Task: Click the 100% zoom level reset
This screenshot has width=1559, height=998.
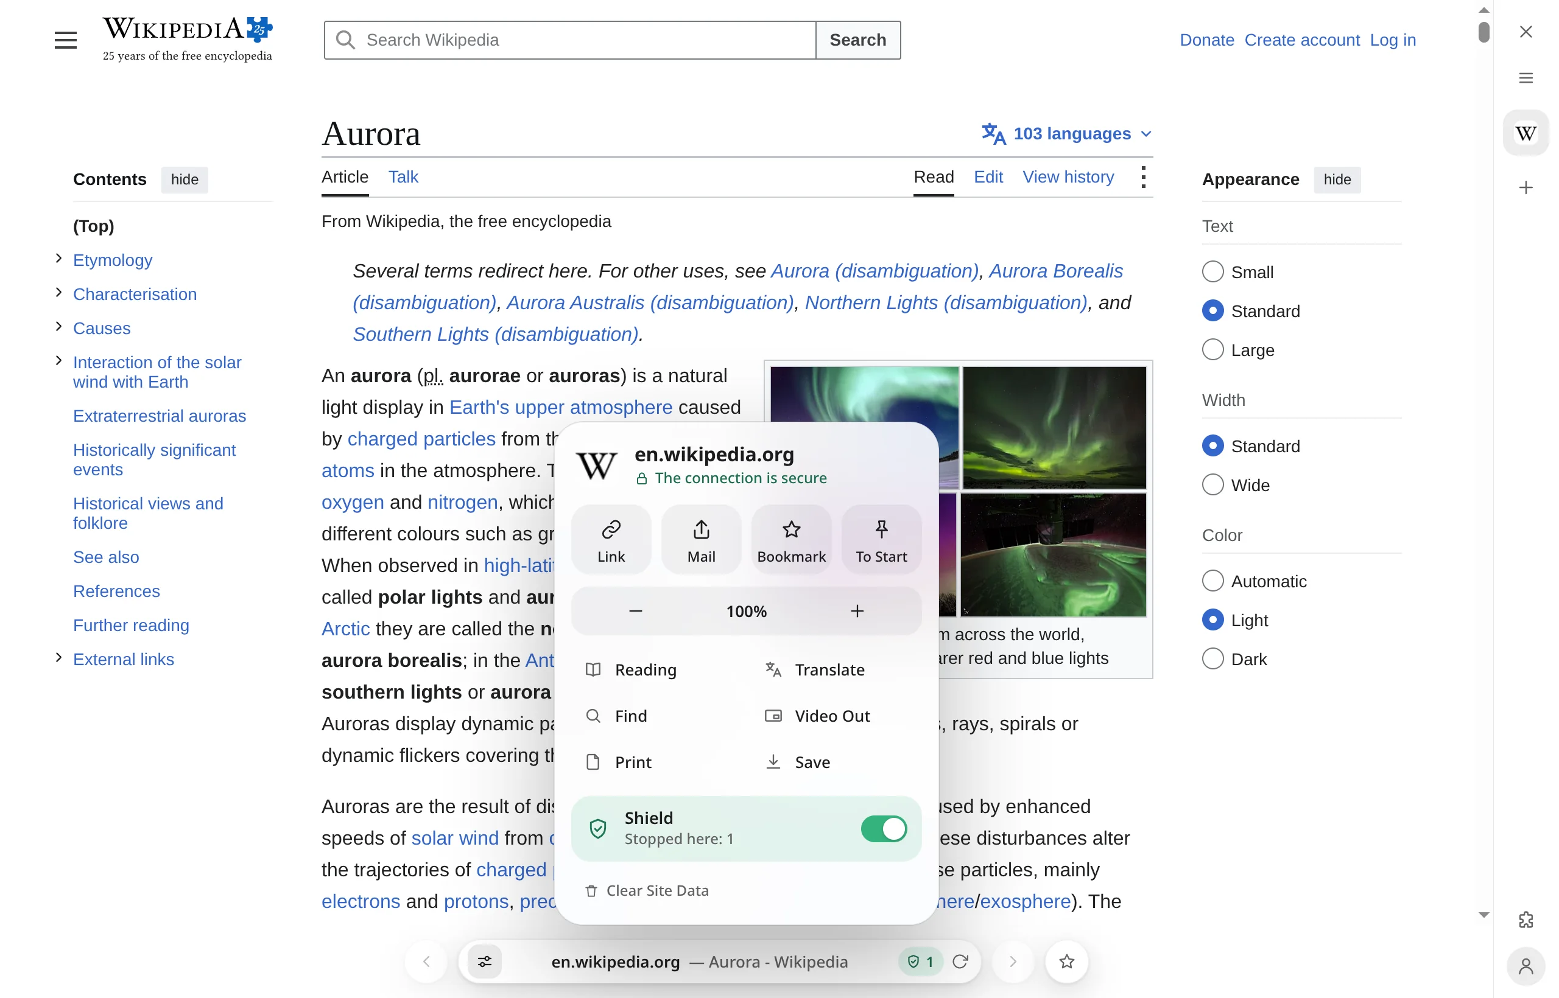Action: tap(746, 611)
